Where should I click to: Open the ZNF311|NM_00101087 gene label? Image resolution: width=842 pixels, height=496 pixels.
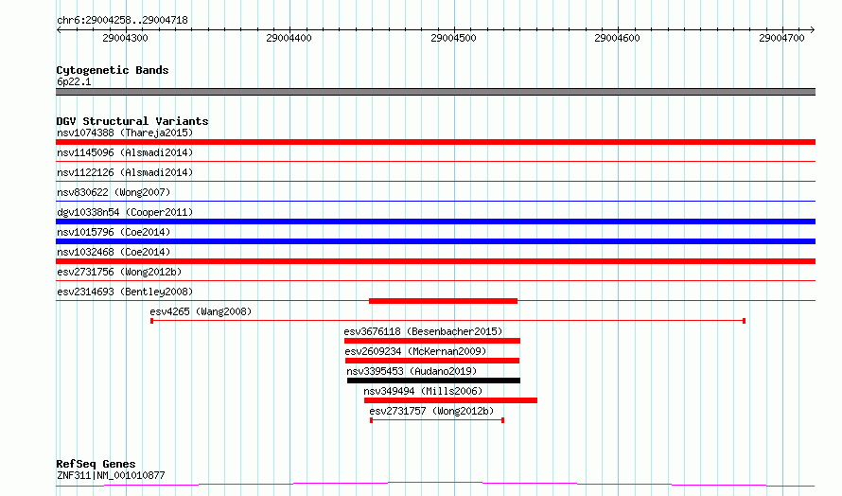click(111, 475)
